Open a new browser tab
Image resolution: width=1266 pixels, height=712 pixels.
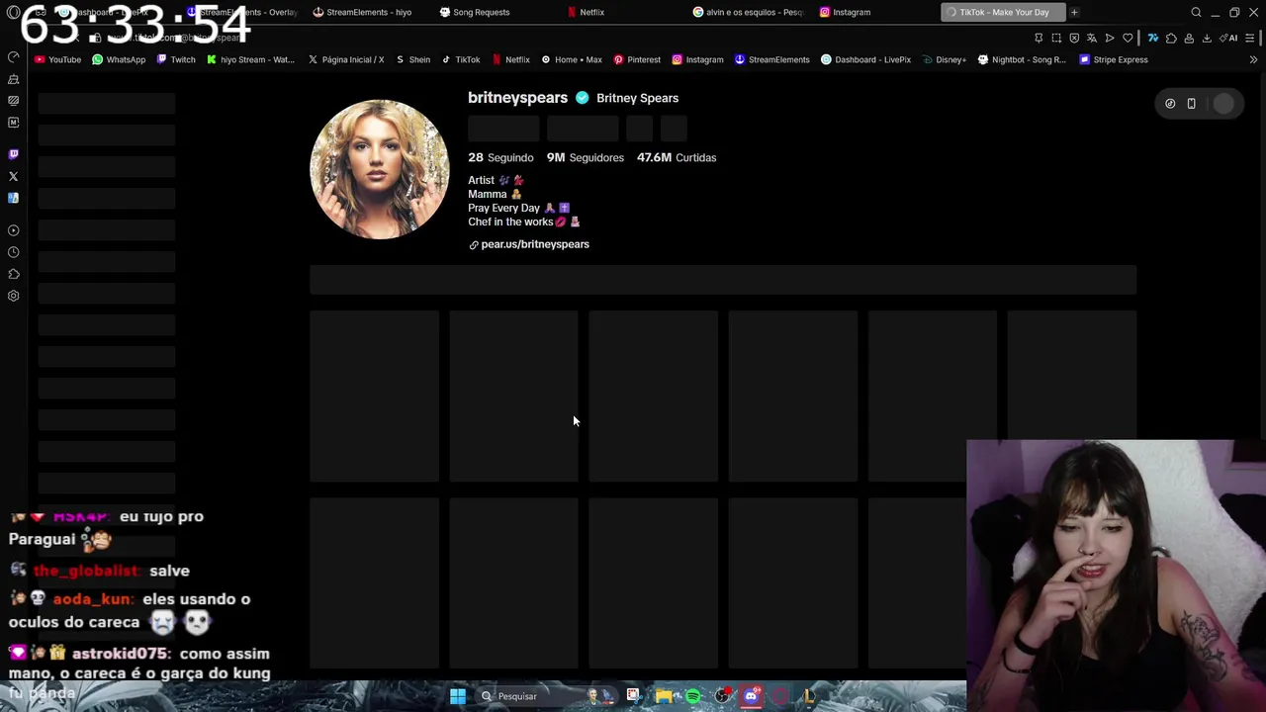[x=1074, y=12]
